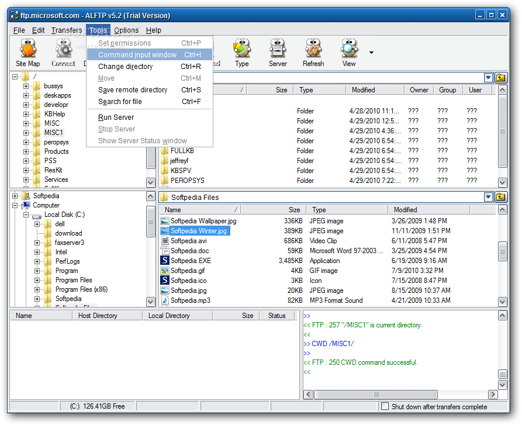Open the Site Map toolbar icon
Viewport: 522px width, 425px height.
28,53
